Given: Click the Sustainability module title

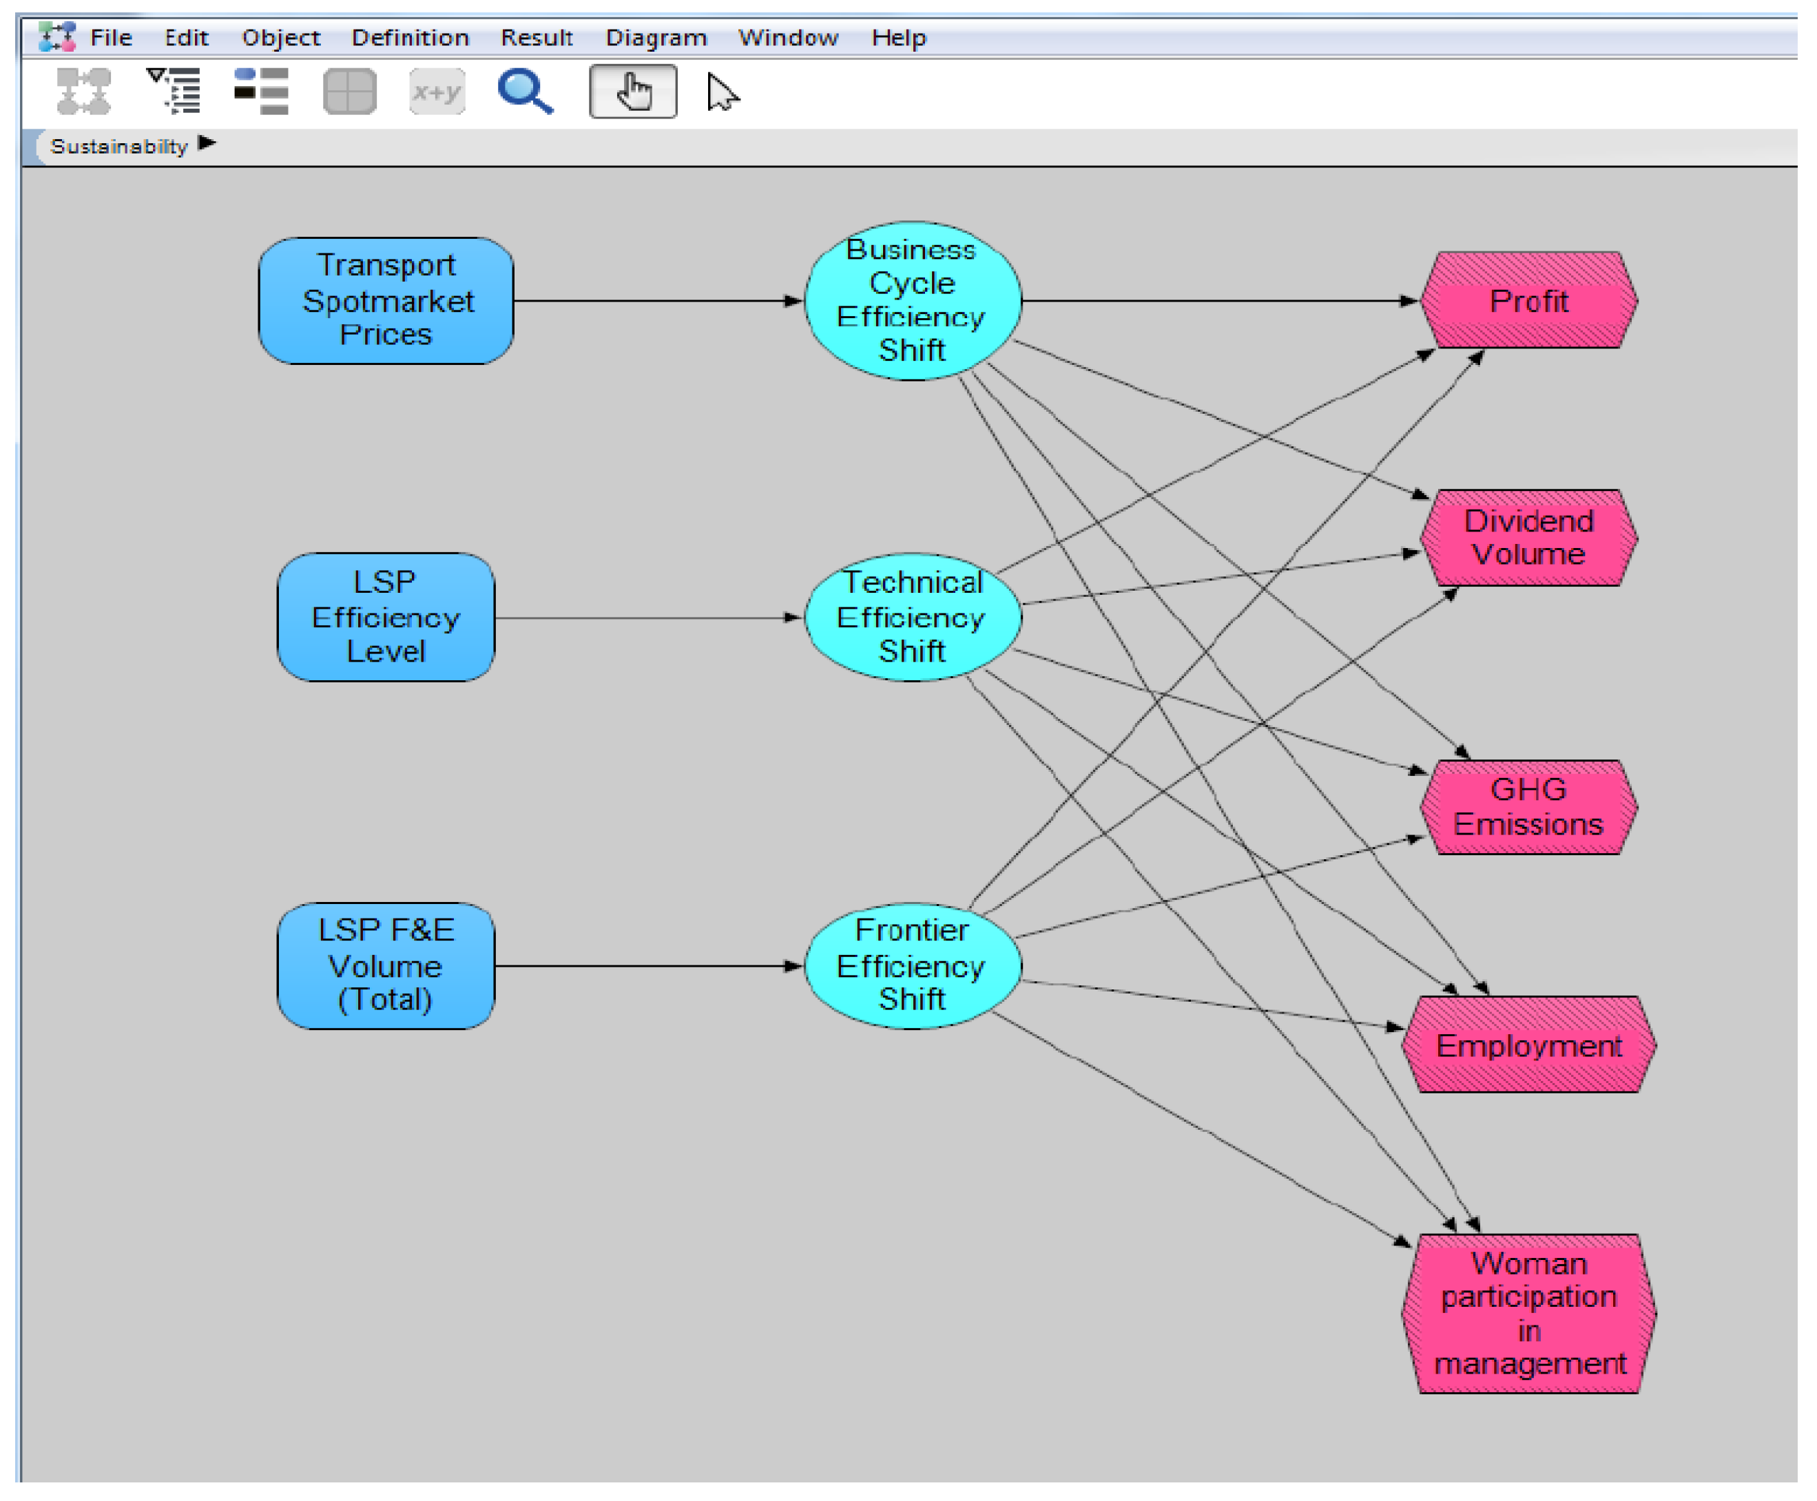Looking at the screenshot, I should (x=118, y=146).
